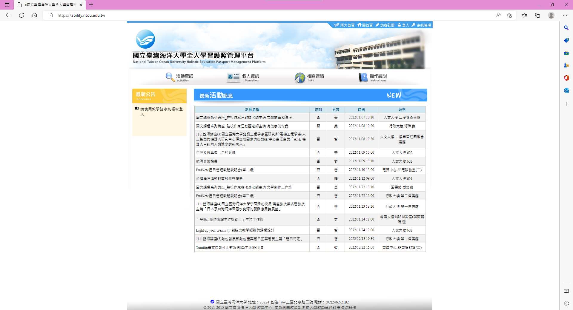Close the current NTOU tab
The height and width of the screenshot is (310, 573).
tap(81, 5)
